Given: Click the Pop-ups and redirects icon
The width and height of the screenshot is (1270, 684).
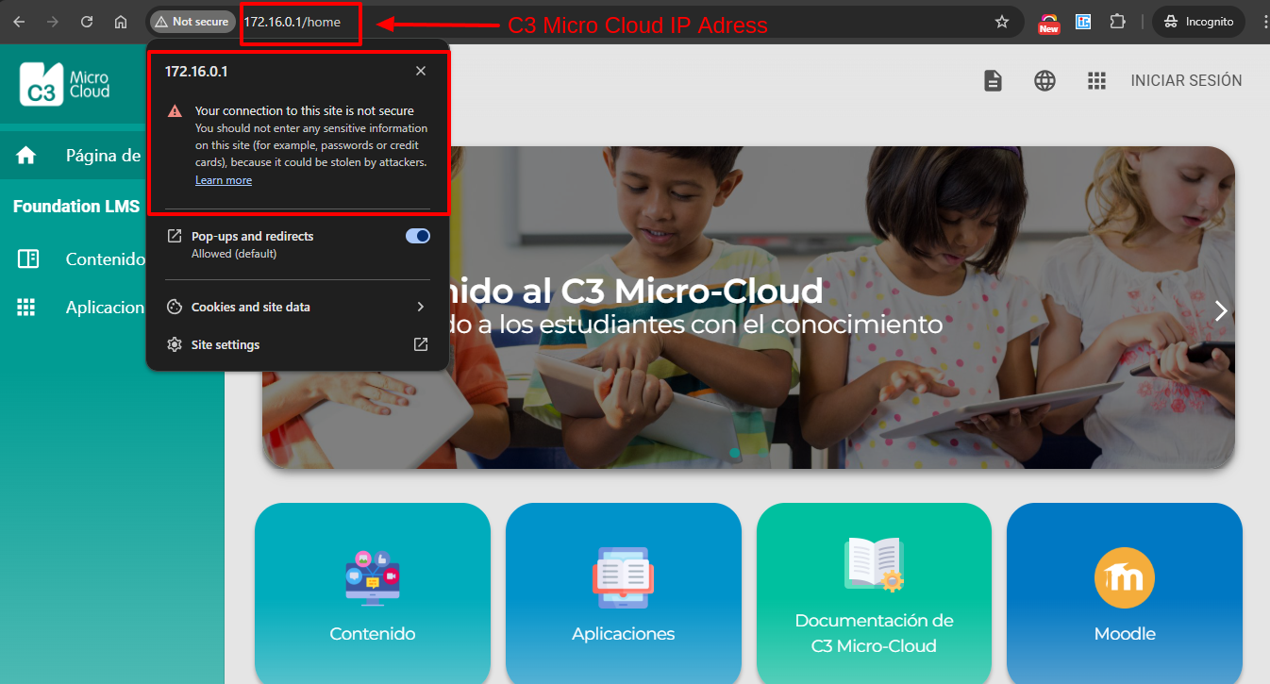Looking at the screenshot, I should click(x=175, y=236).
